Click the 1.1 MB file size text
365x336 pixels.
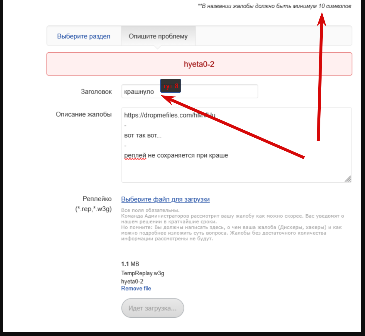point(130,264)
